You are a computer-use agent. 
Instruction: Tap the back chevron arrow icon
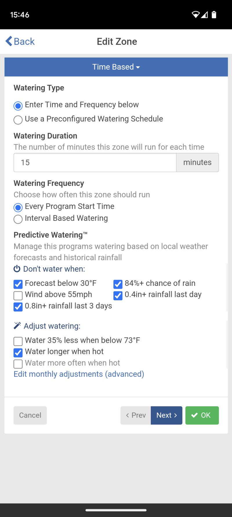8,41
